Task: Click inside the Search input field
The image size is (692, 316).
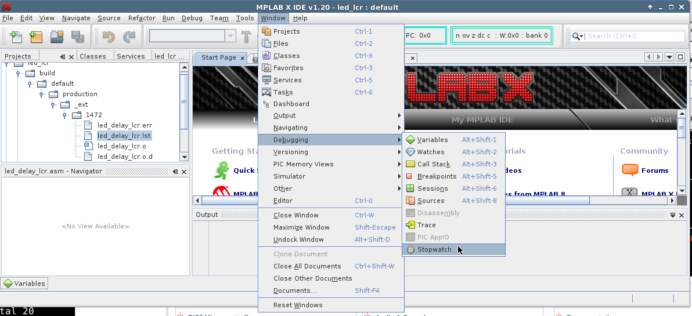Action: [627, 36]
